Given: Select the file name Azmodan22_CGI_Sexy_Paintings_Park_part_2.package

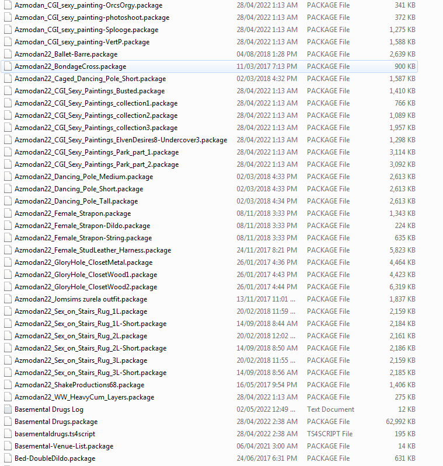Looking at the screenshot, I should pyautogui.click(x=97, y=164).
